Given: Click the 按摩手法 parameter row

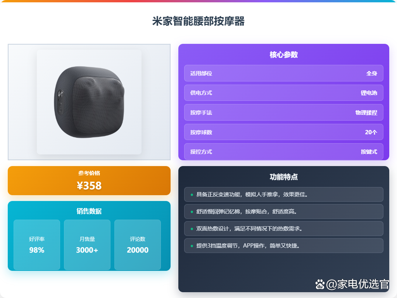Looking at the screenshot, I should click(283, 113).
